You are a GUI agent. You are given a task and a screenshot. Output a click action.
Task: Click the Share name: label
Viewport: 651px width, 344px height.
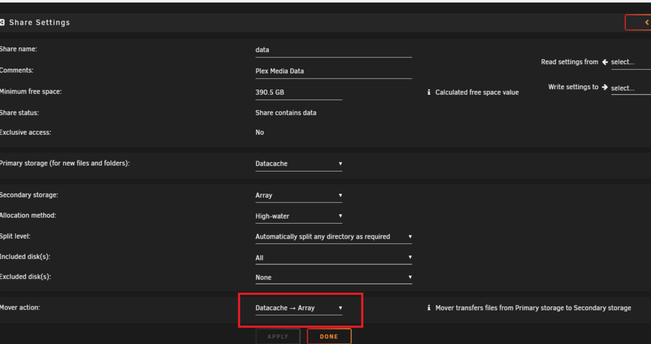click(x=19, y=49)
